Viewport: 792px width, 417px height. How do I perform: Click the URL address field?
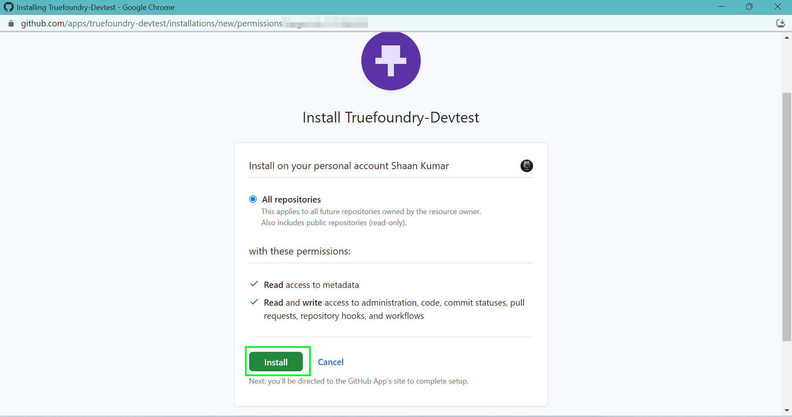(194, 24)
